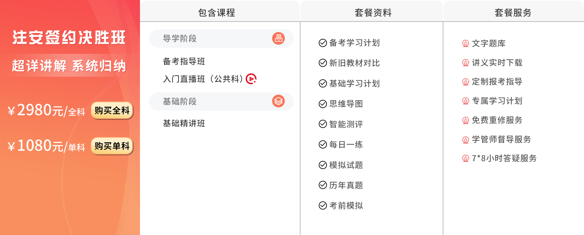The image size is (584, 235).
Task: Click the badge icon beside 7*8小时答疑服务
Action: pos(466,158)
